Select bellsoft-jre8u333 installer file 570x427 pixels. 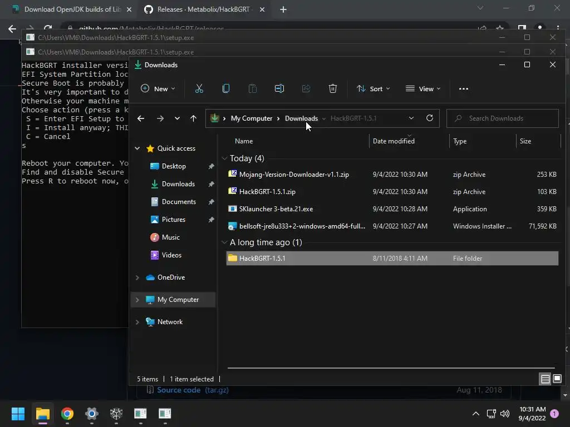pyautogui.click(x=392, y=226)
